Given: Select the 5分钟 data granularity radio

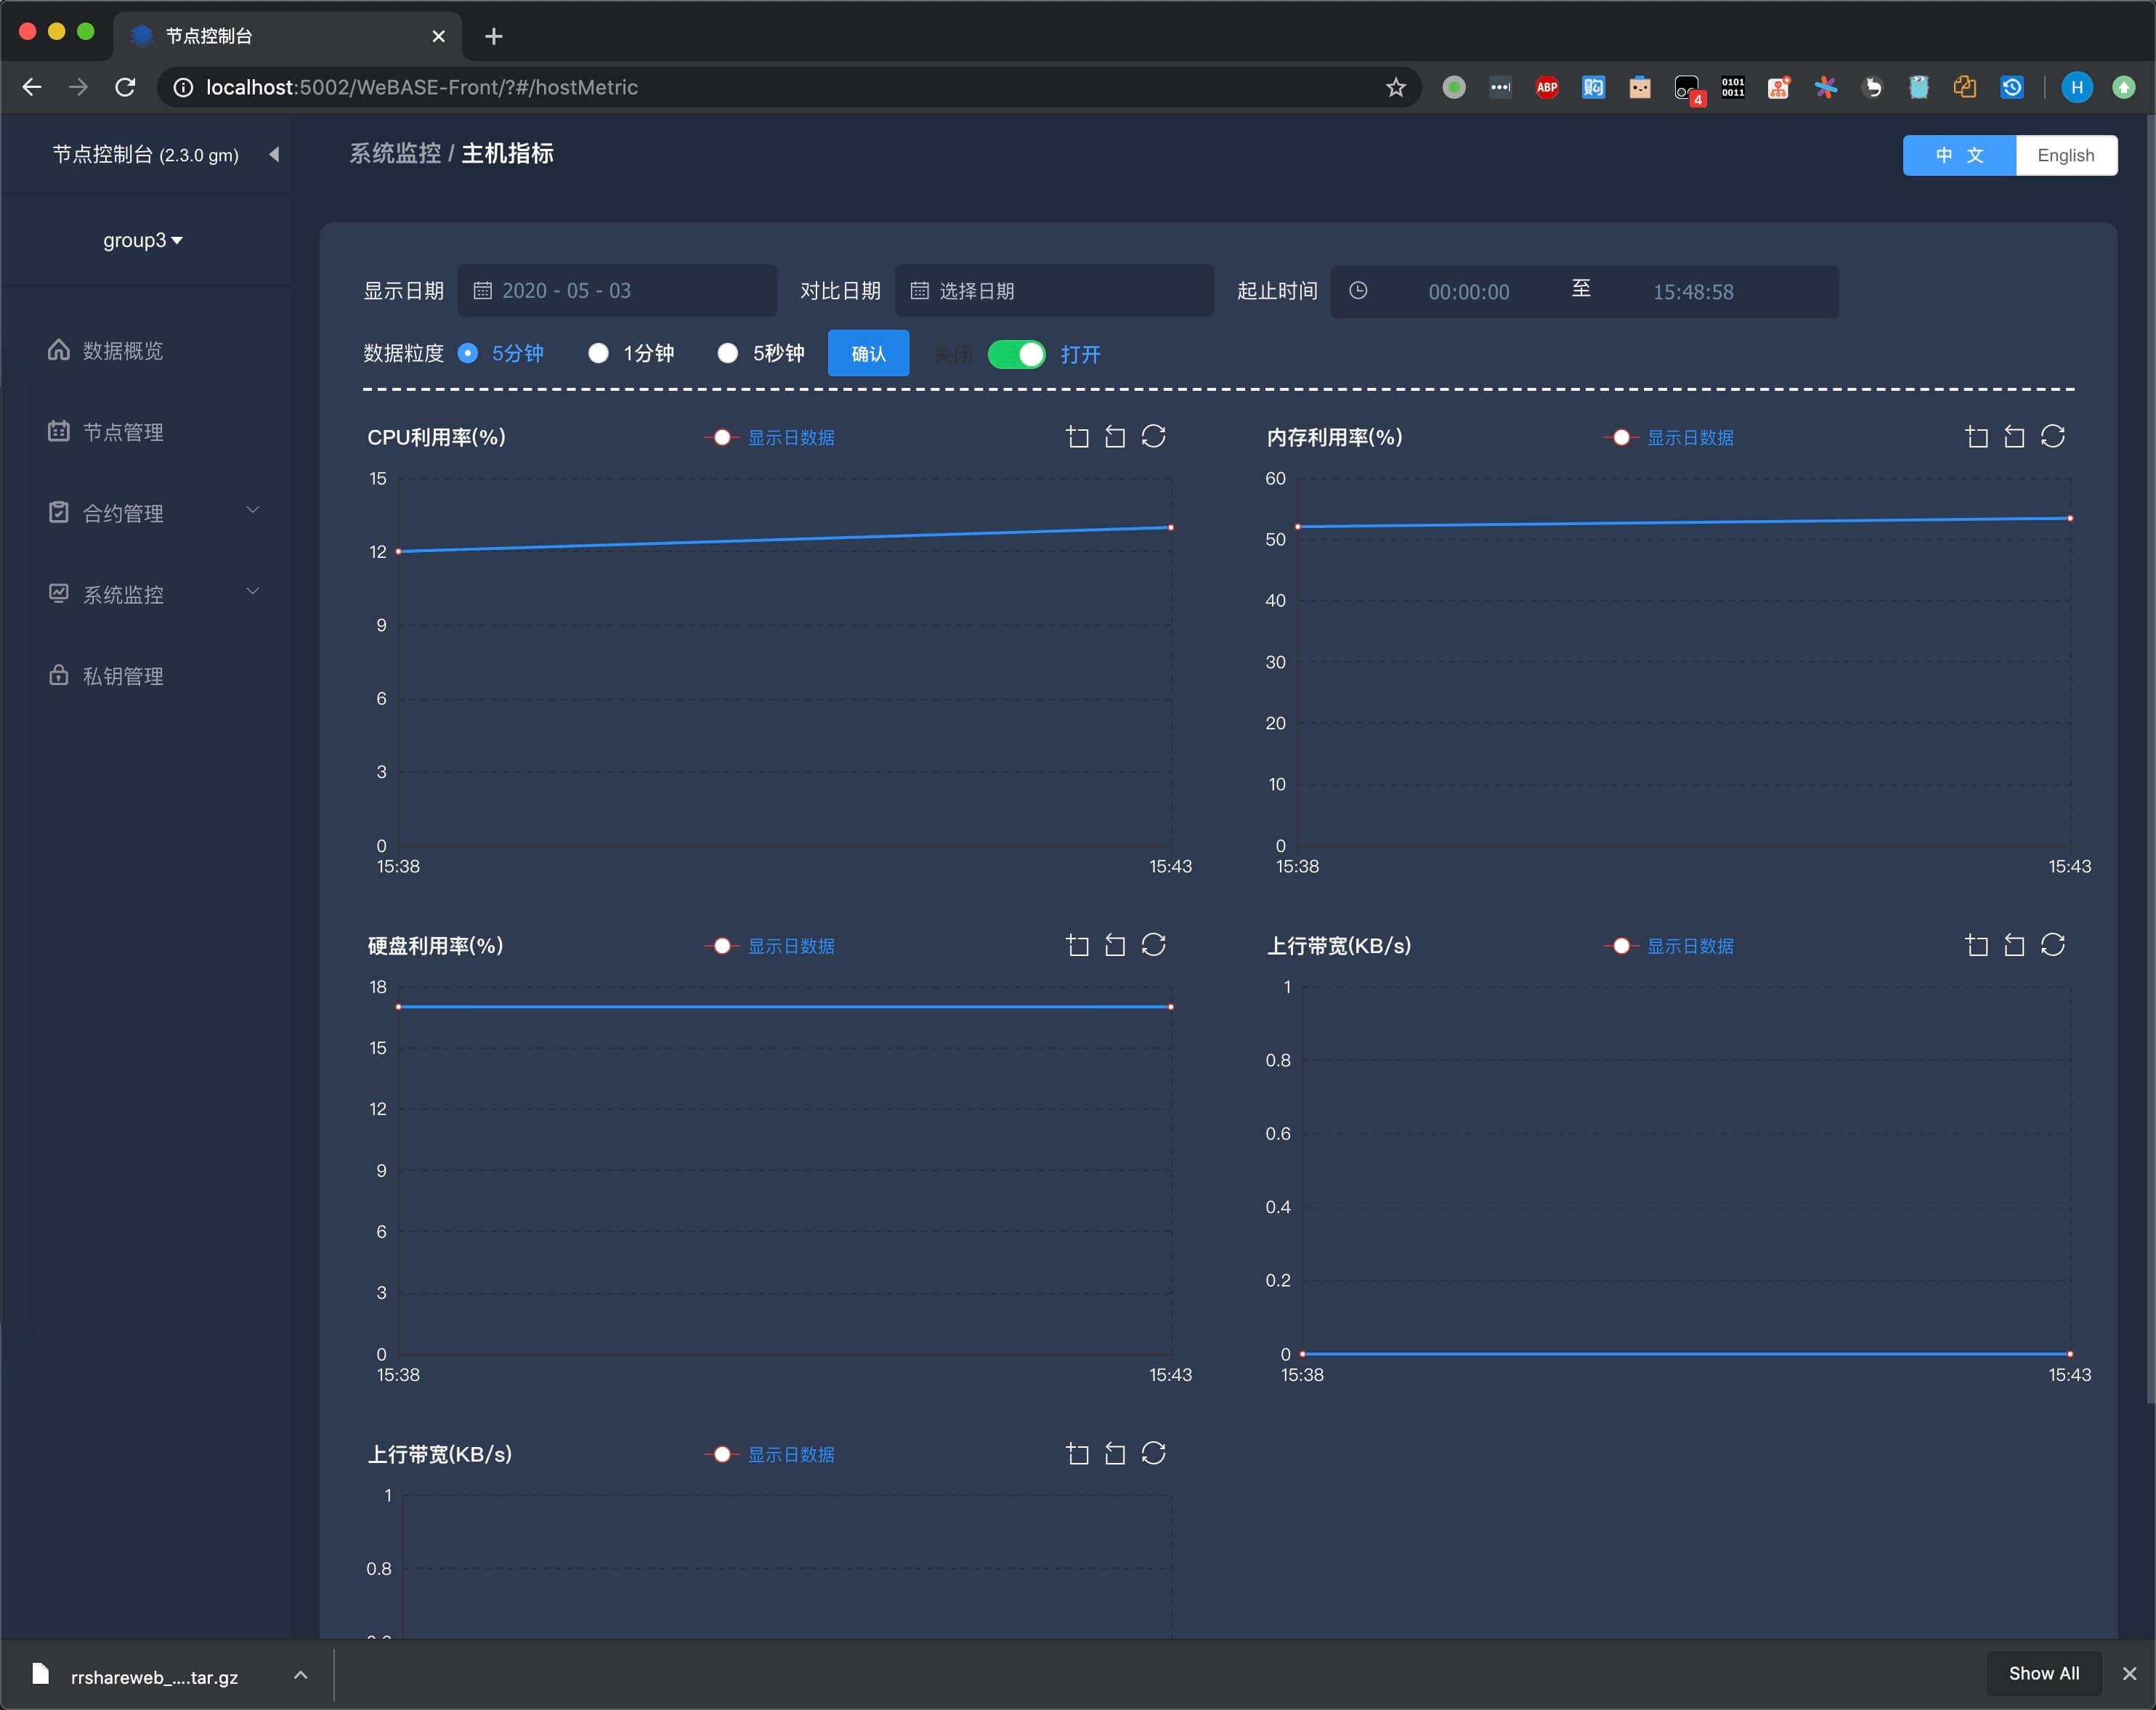Looking at the screenshot, I should pos(467,353).
